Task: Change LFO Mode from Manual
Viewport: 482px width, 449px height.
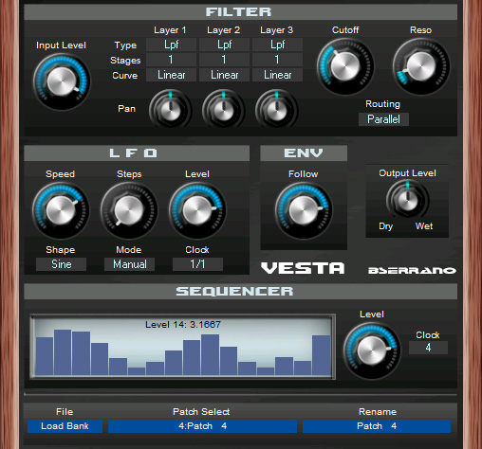Action: pos(129,264)
